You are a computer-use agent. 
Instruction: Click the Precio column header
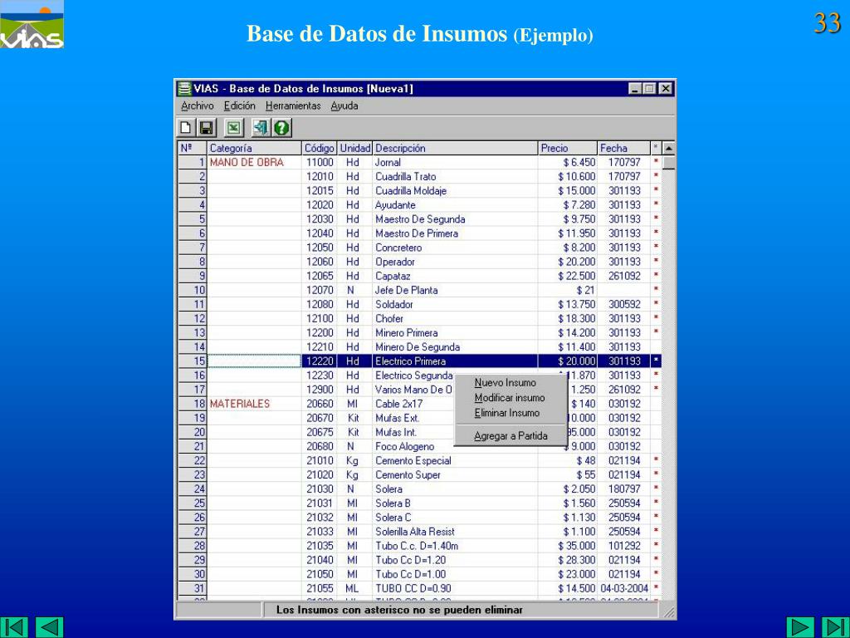pyautogui.click(x=567, y=148)
